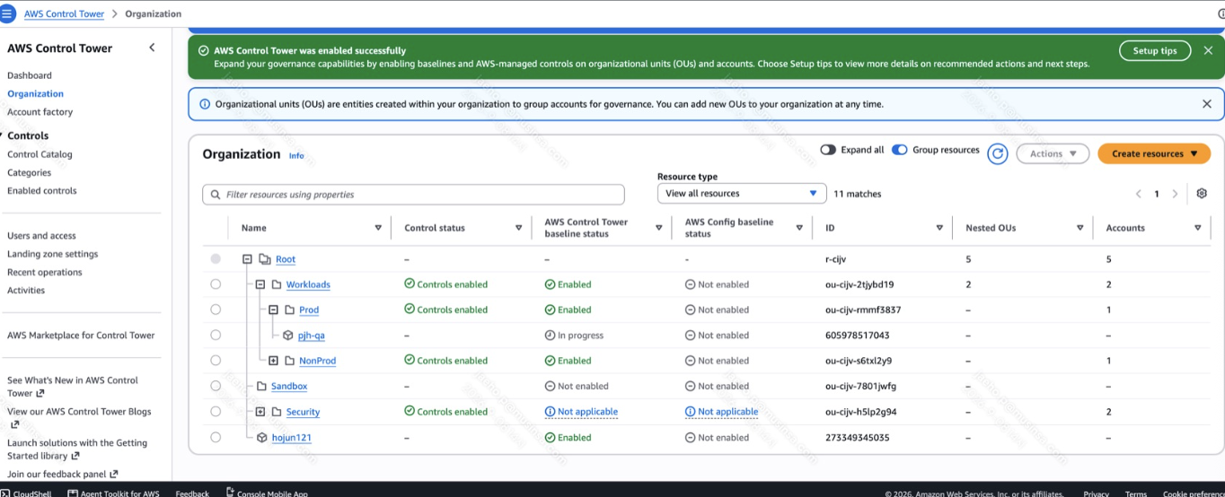Select the pjh-qa row radio button
Screen dimensions: 1225x497
tap(216, 335)
